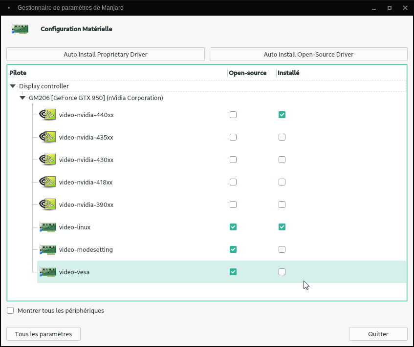
Task: Maximize the Manjaro settings window
Action: click(x=390, y=8)
